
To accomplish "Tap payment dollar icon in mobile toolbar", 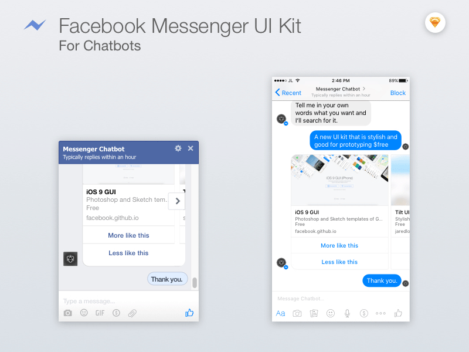I will (x=363, y=313).
